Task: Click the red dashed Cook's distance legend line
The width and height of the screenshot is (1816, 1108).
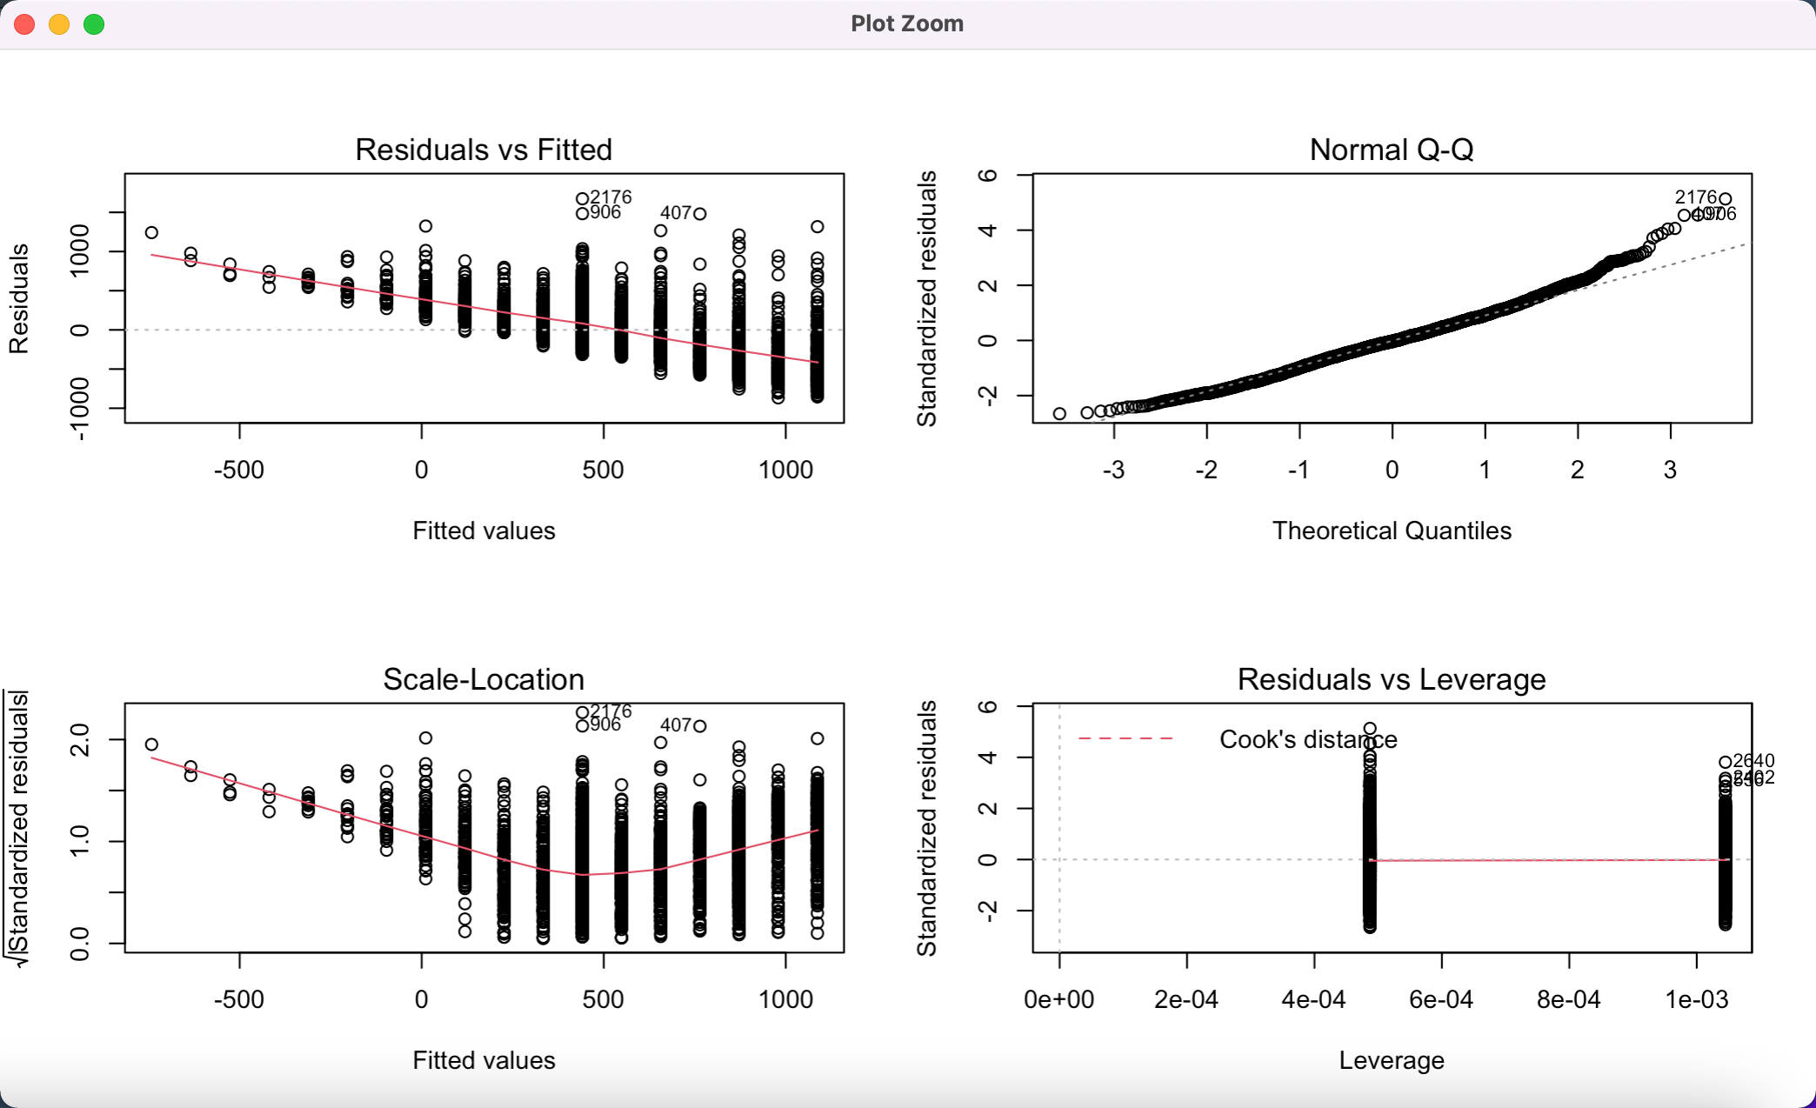Action: click(x=1125, y=738)
